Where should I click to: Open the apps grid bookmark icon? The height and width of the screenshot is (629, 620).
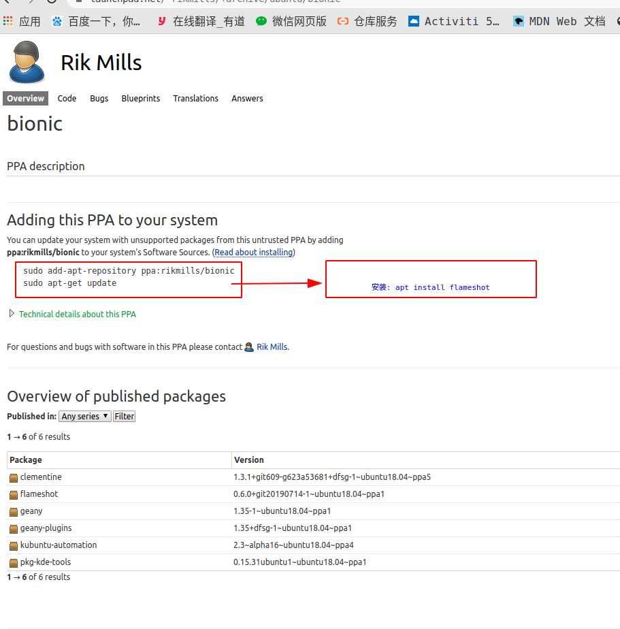[x=7, y=21]
